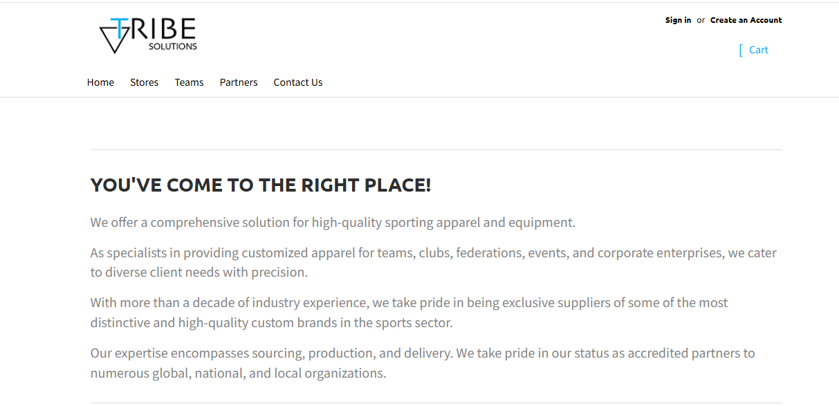Click the bracket icon beside Cart
The image size is (839, 406).
coord(741,50)
